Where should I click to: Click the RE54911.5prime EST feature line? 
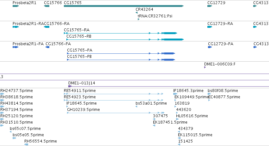click(113, 94)
